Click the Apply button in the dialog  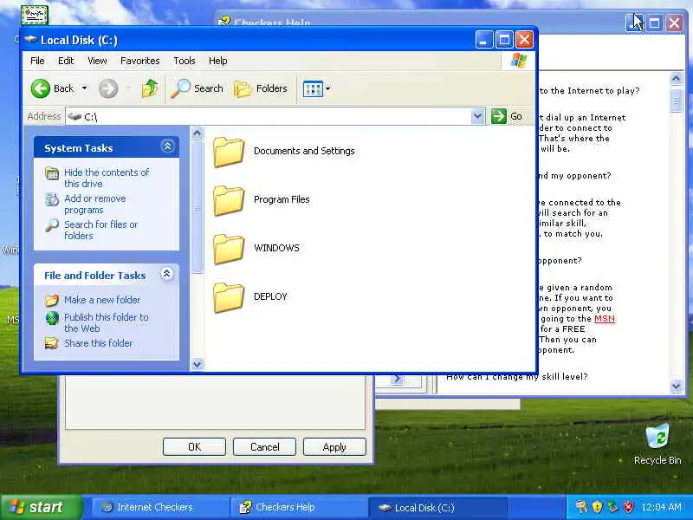334,447
